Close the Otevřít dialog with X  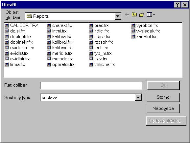click(x=185, y=5)
